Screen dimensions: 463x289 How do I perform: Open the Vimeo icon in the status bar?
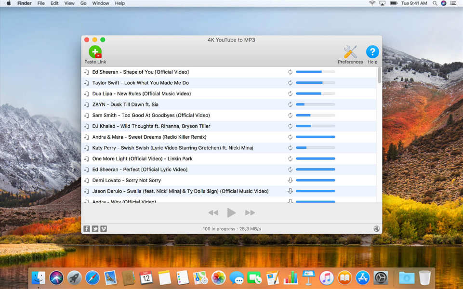[104, 229]
